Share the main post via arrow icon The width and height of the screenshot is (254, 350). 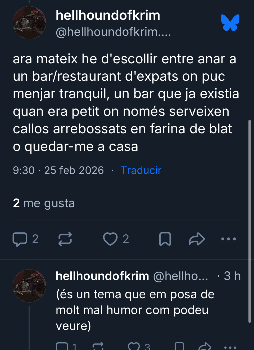[x=197, y=239]
